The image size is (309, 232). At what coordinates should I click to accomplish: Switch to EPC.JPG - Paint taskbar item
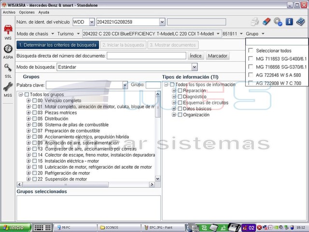click(x=163, y=228)
